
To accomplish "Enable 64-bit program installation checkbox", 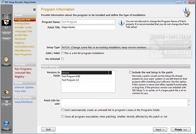I will pos(62,53).
